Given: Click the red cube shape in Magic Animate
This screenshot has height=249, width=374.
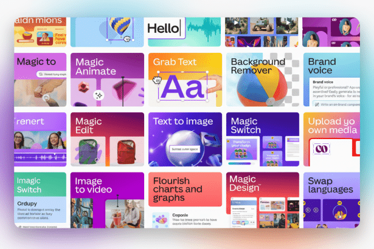Looking at the screenshot, I should [83, 87].
